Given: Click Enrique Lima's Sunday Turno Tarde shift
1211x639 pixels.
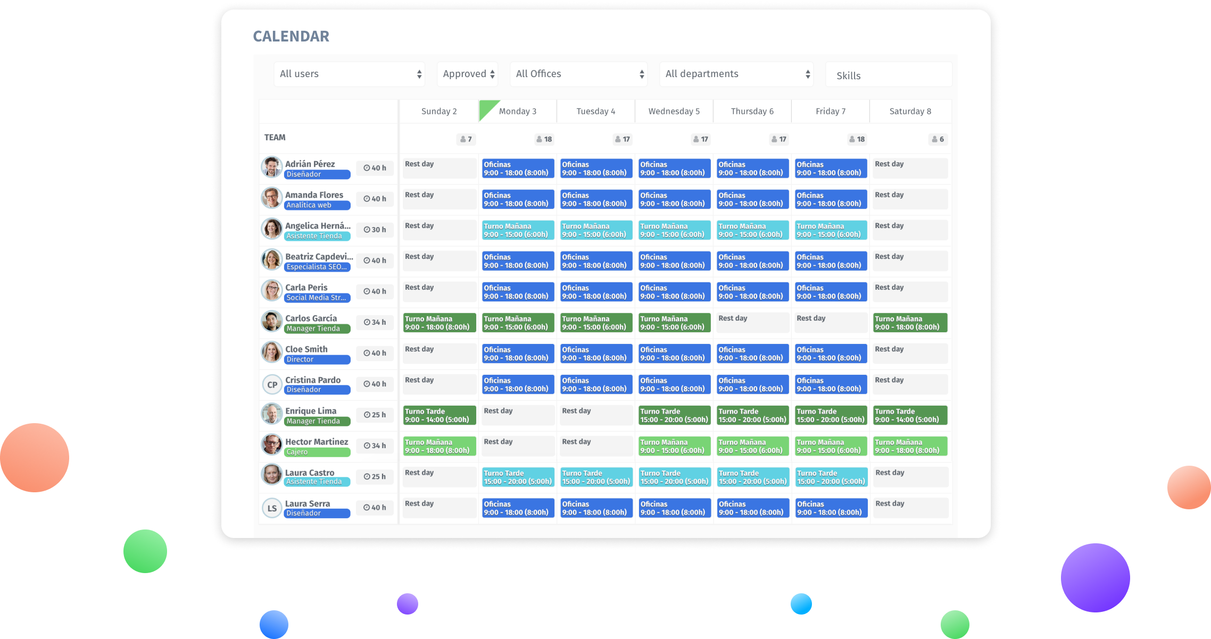Looking at the screenshot, I should pyautogui.click(x=439, y=415).
